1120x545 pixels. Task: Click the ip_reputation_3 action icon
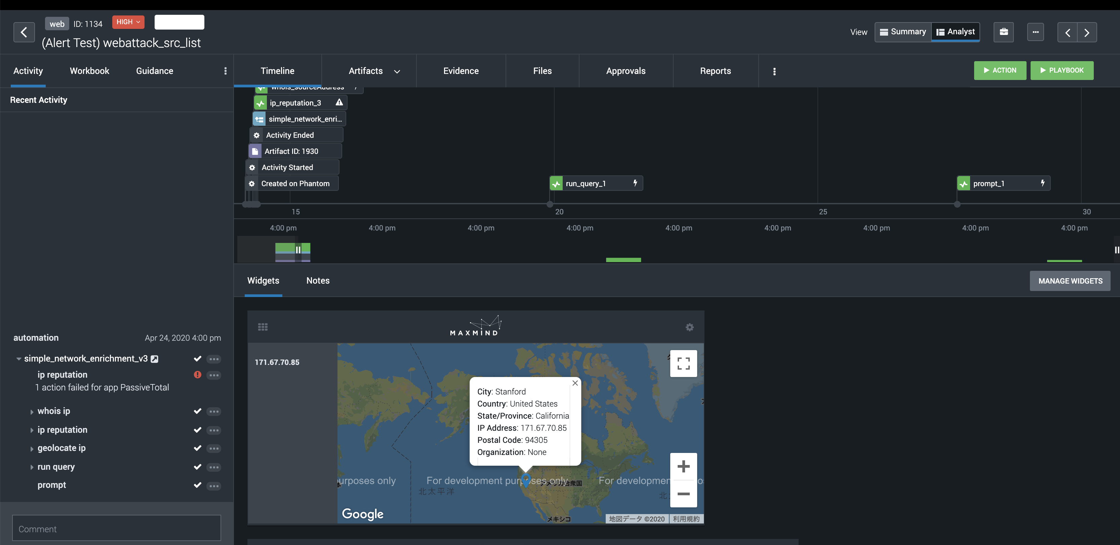[x=261, y=103]
